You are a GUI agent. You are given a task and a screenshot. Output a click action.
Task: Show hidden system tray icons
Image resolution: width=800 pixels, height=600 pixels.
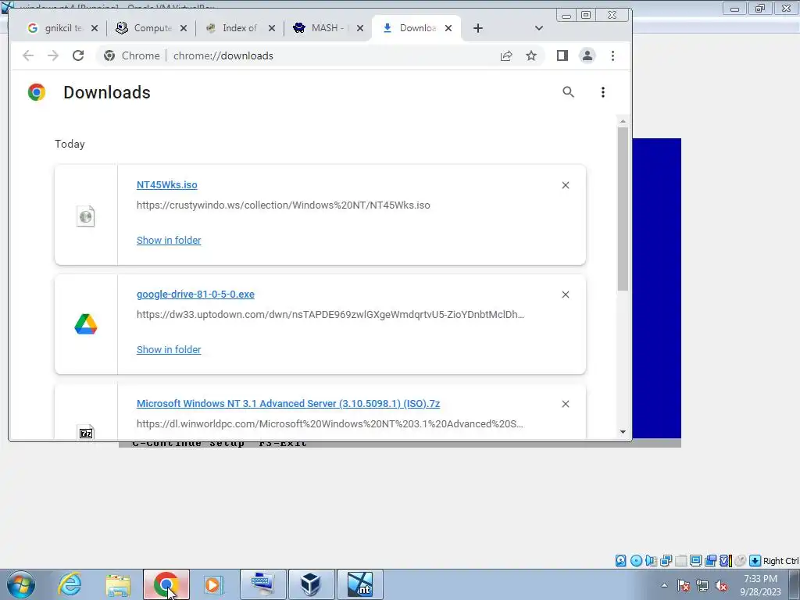[664, 585]
